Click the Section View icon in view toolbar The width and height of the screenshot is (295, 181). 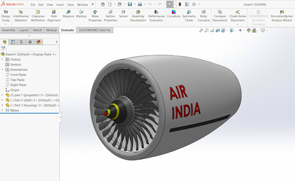[x=218, y=30]
